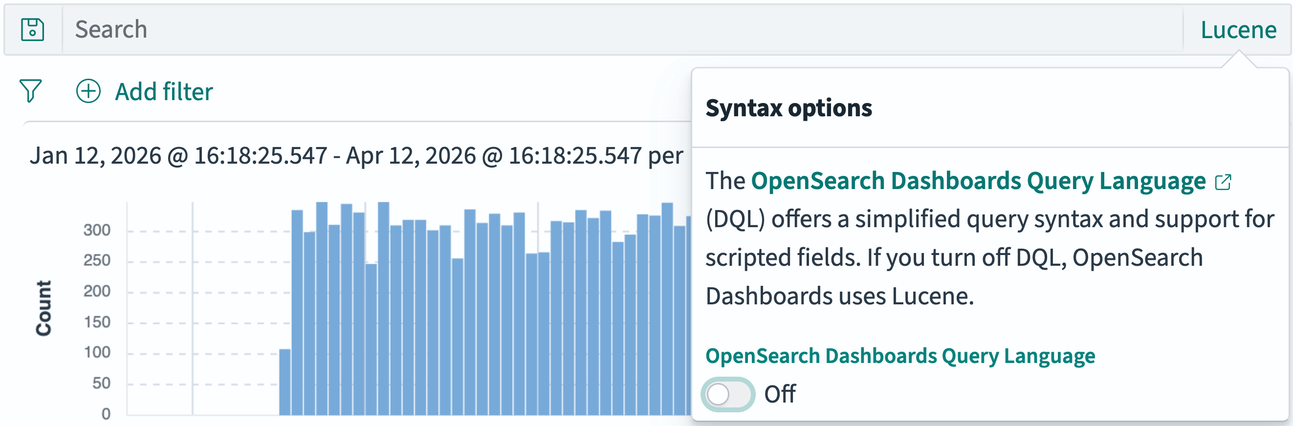This screenshot has width=1293, height=426.
Task: Click the 200 tick on the count axis
Action: pos(97,291)
